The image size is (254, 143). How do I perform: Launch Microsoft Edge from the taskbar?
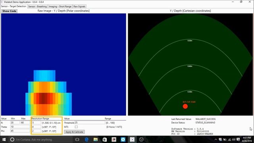tap(87, 139)
